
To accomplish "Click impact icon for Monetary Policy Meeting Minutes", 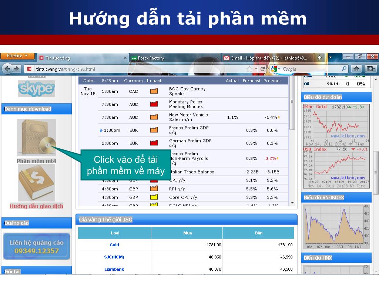I will click(154, 104).
